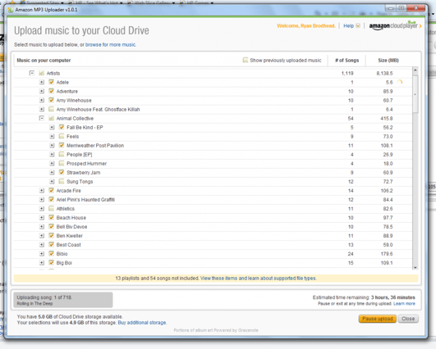The height and width of the screenshot is (349, 436).
Task: Click the Pause upload button
Action: coord(378,319)
